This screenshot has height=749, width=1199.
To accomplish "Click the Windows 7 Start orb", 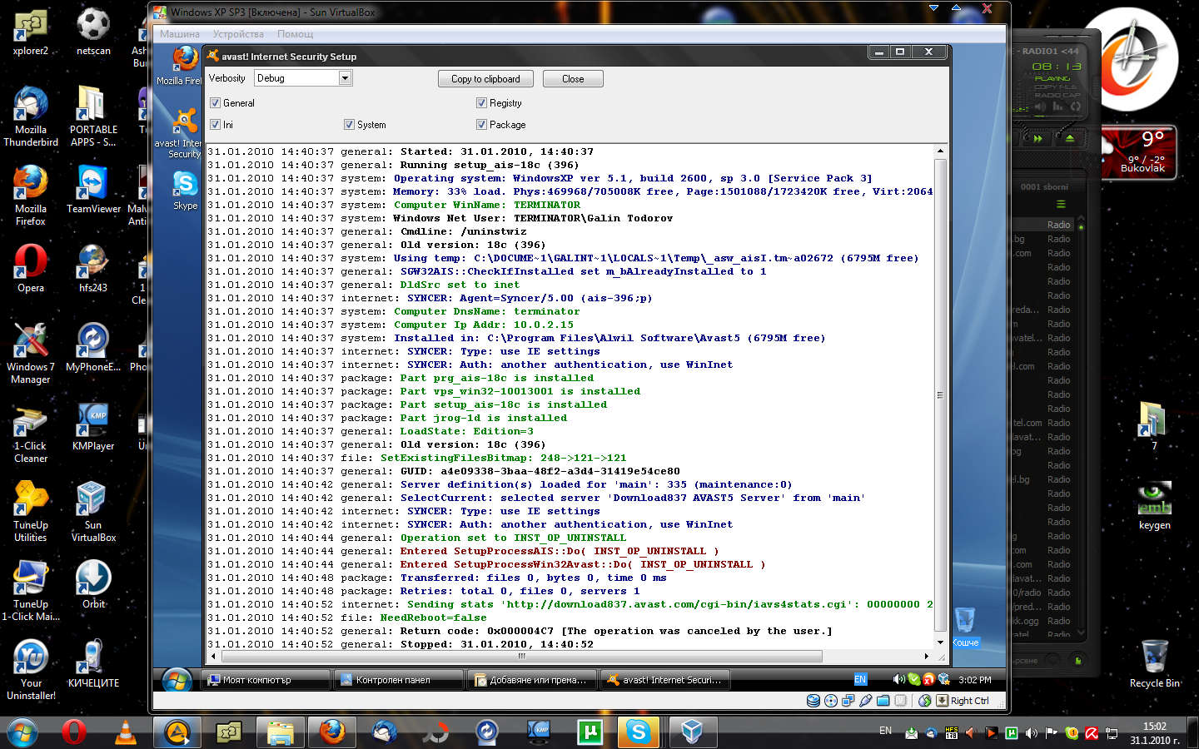I will point(22,732).
